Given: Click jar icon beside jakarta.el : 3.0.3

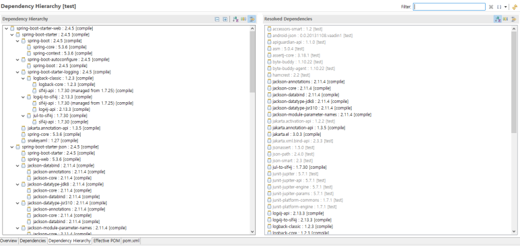Looking at the screenshot, I should pos(269,134).
